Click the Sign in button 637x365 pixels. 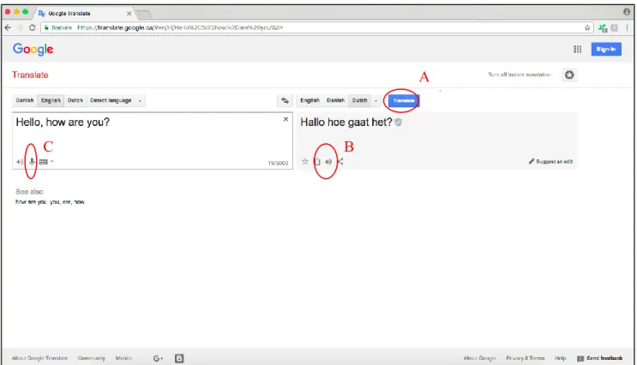point(606,49)
